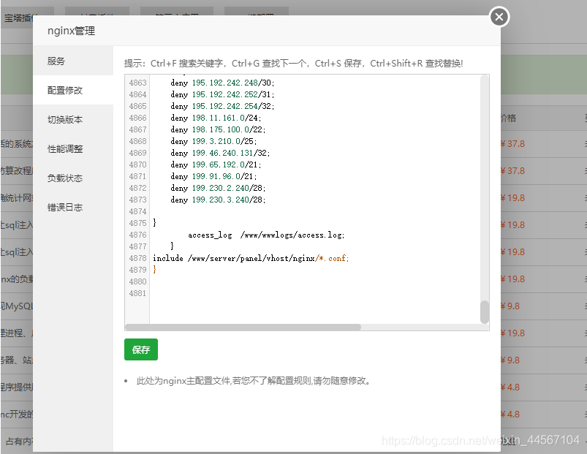Click the line deny 199.230.2.240/28

click(x=218, y=188)
